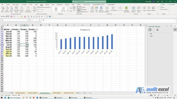Open the File menu
This screenshot has width=177, height=99.
2,4
